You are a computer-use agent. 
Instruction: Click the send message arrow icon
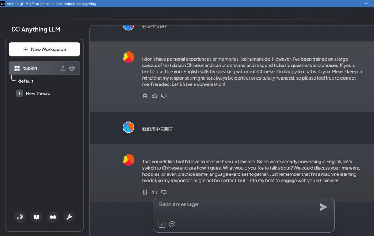tap(323, 207)
